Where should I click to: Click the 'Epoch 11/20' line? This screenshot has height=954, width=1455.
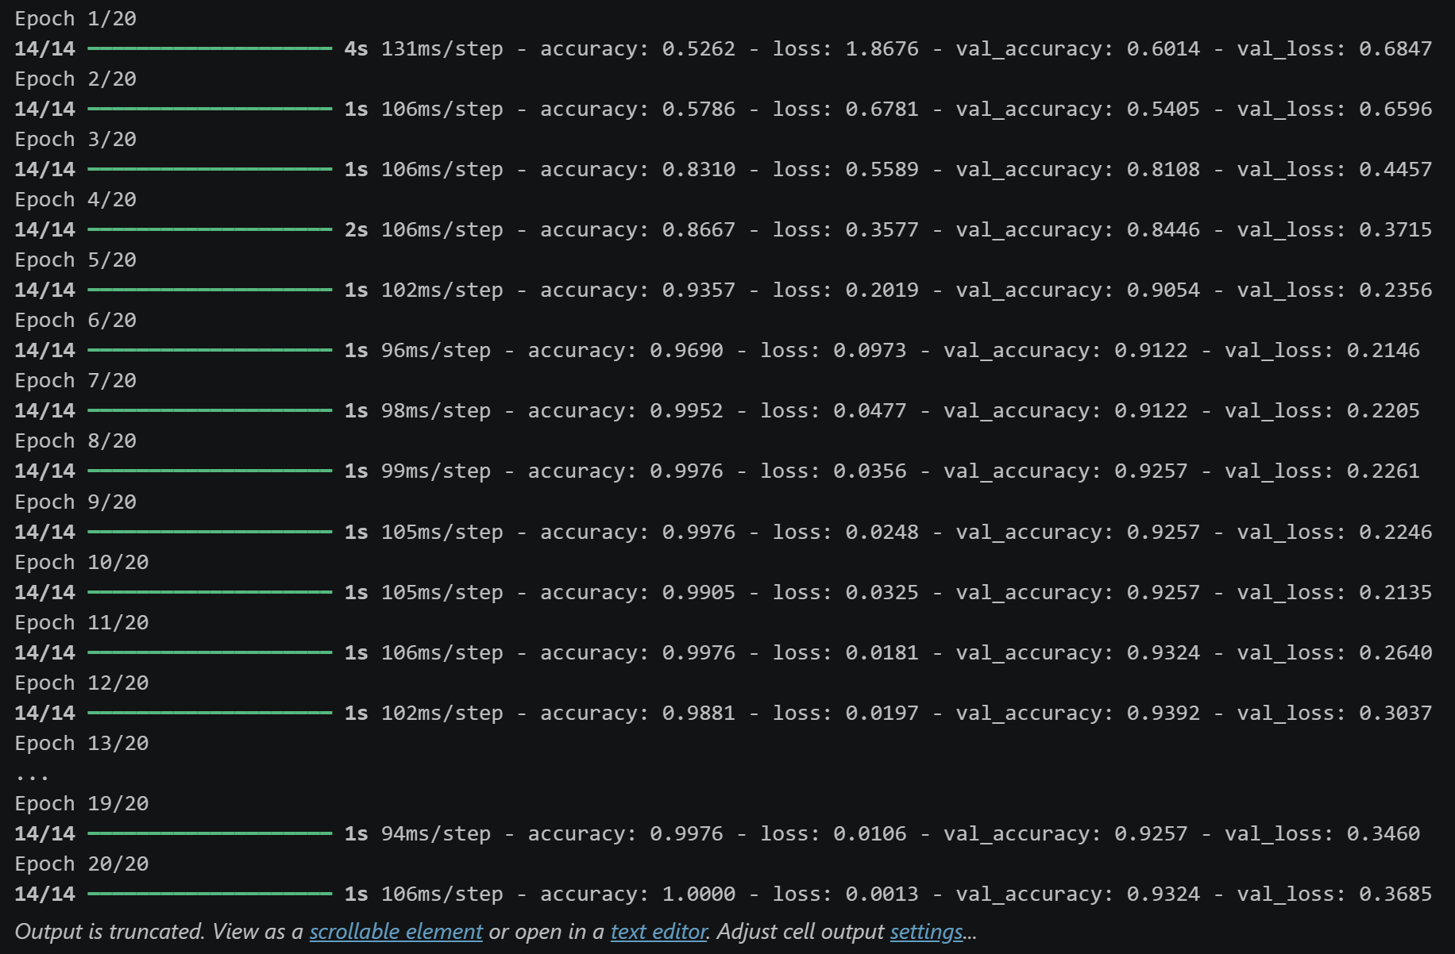[82, 622]
